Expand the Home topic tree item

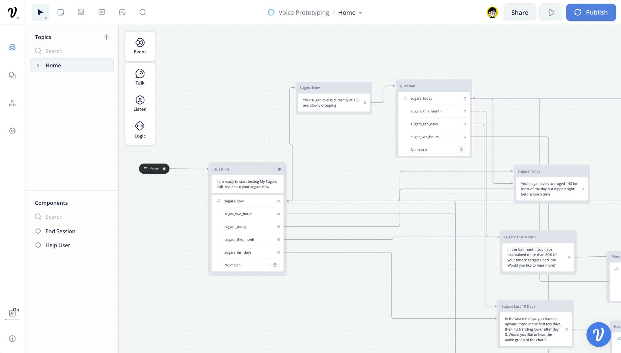tap(38, 65)
